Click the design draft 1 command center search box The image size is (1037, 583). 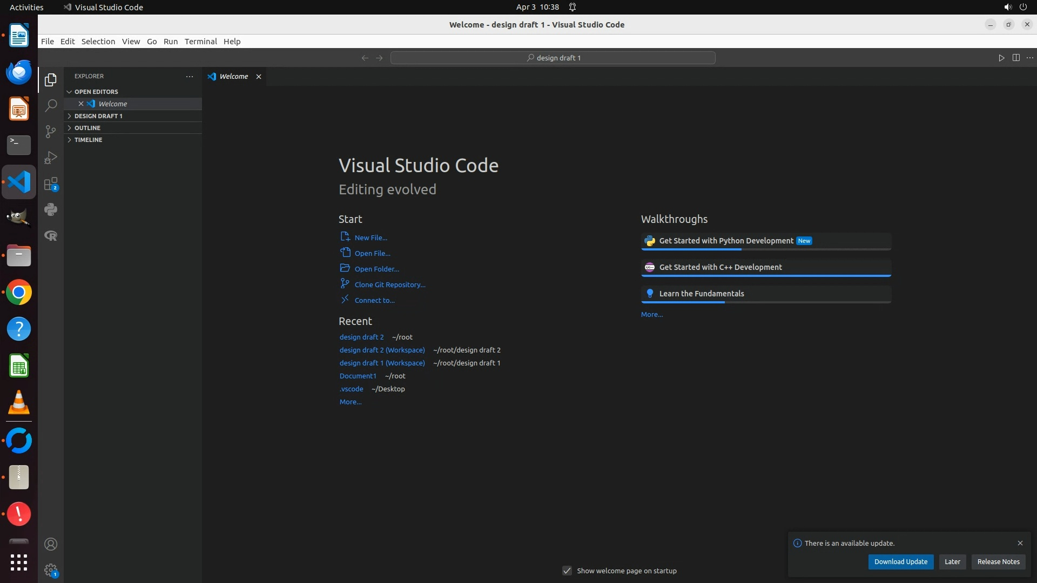[553, 58]
